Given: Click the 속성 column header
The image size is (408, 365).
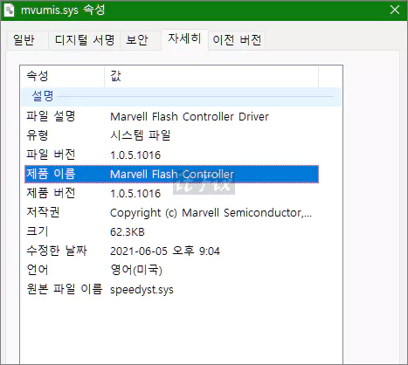Looking at the screenshot, I should [x=63, y=76].
